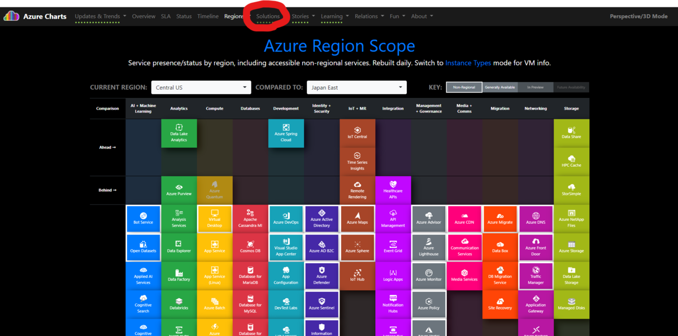678x336 pixels.
Task: Select the Azure Purview tile
Action: click(x=179, y=190)
